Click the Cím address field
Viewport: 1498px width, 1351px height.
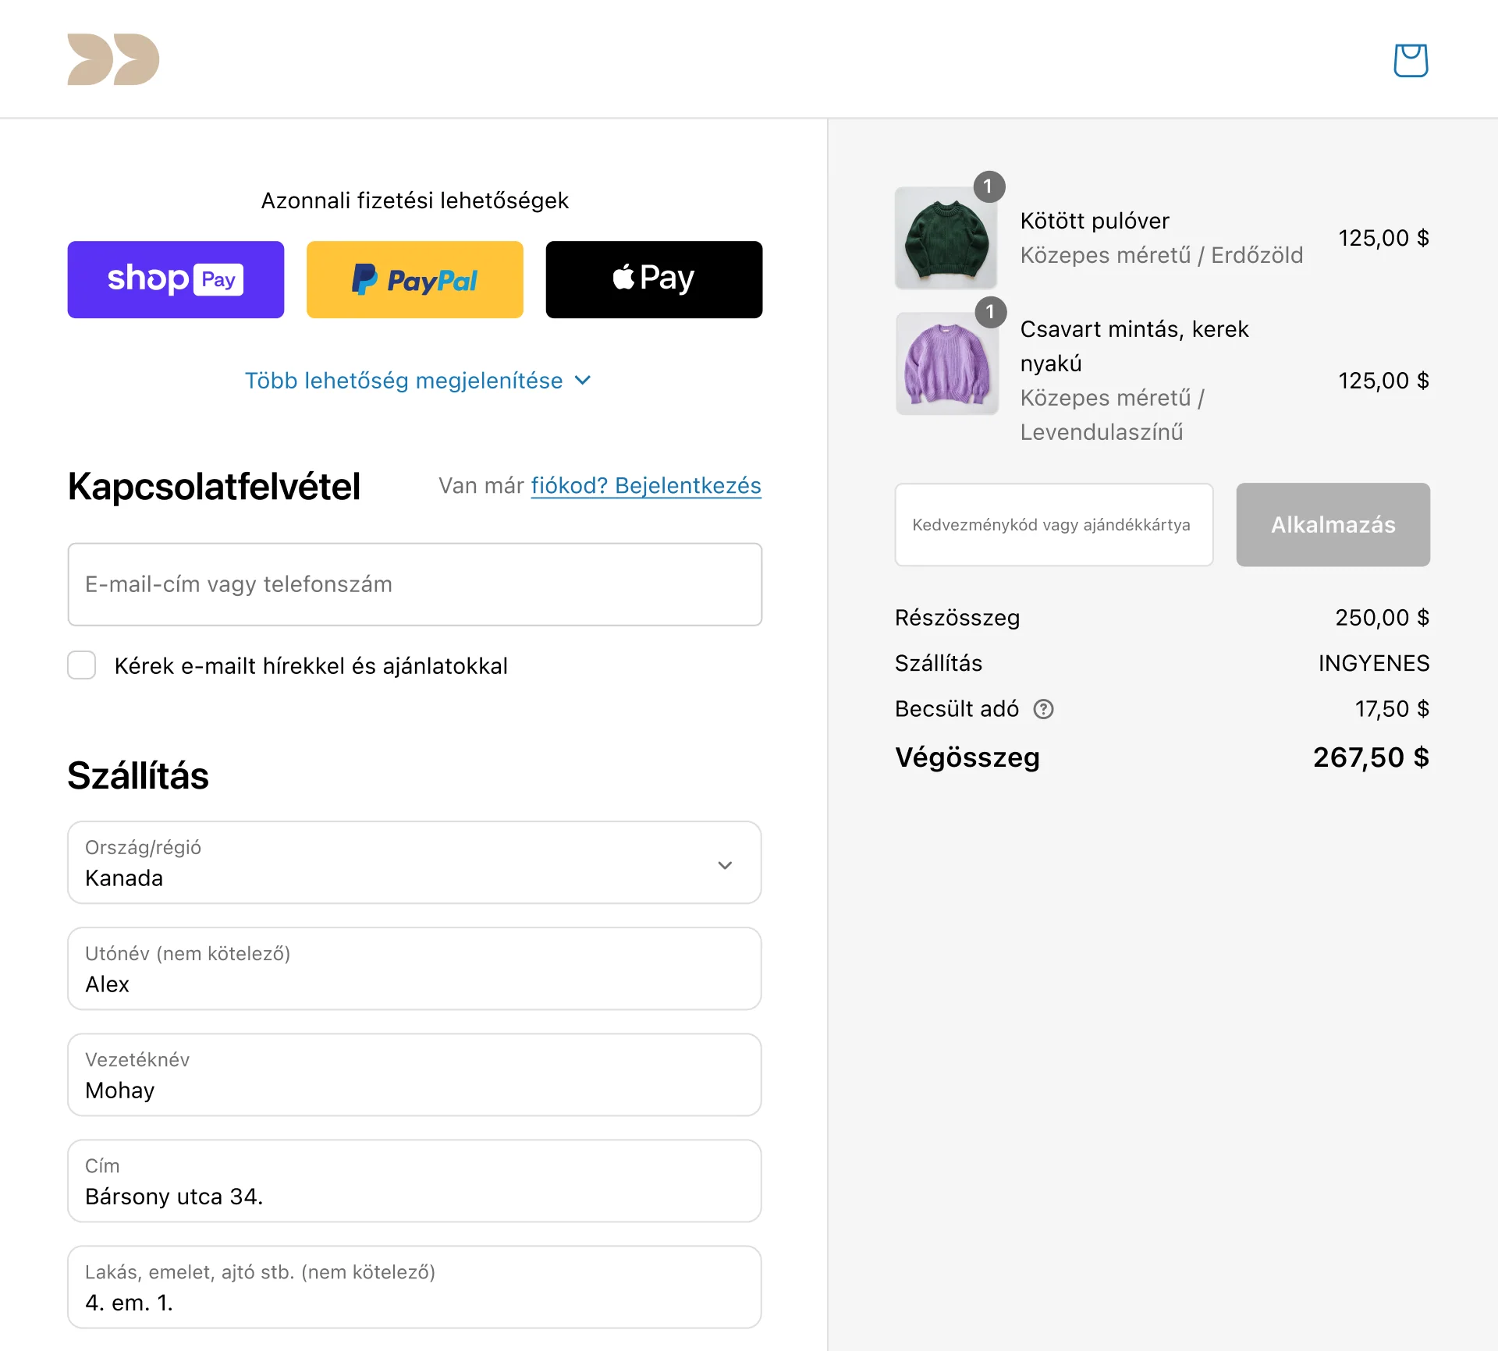coord(414,1181)
